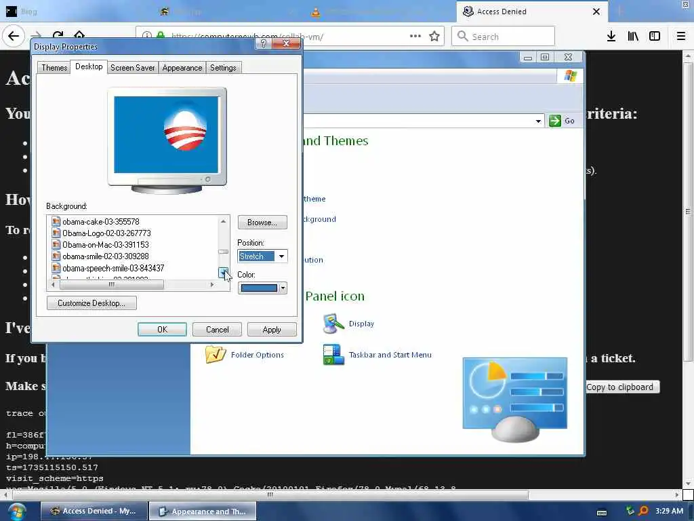The image size is (694, 521).
Task: Open the Display control panel icon
Action: [333, 324]
